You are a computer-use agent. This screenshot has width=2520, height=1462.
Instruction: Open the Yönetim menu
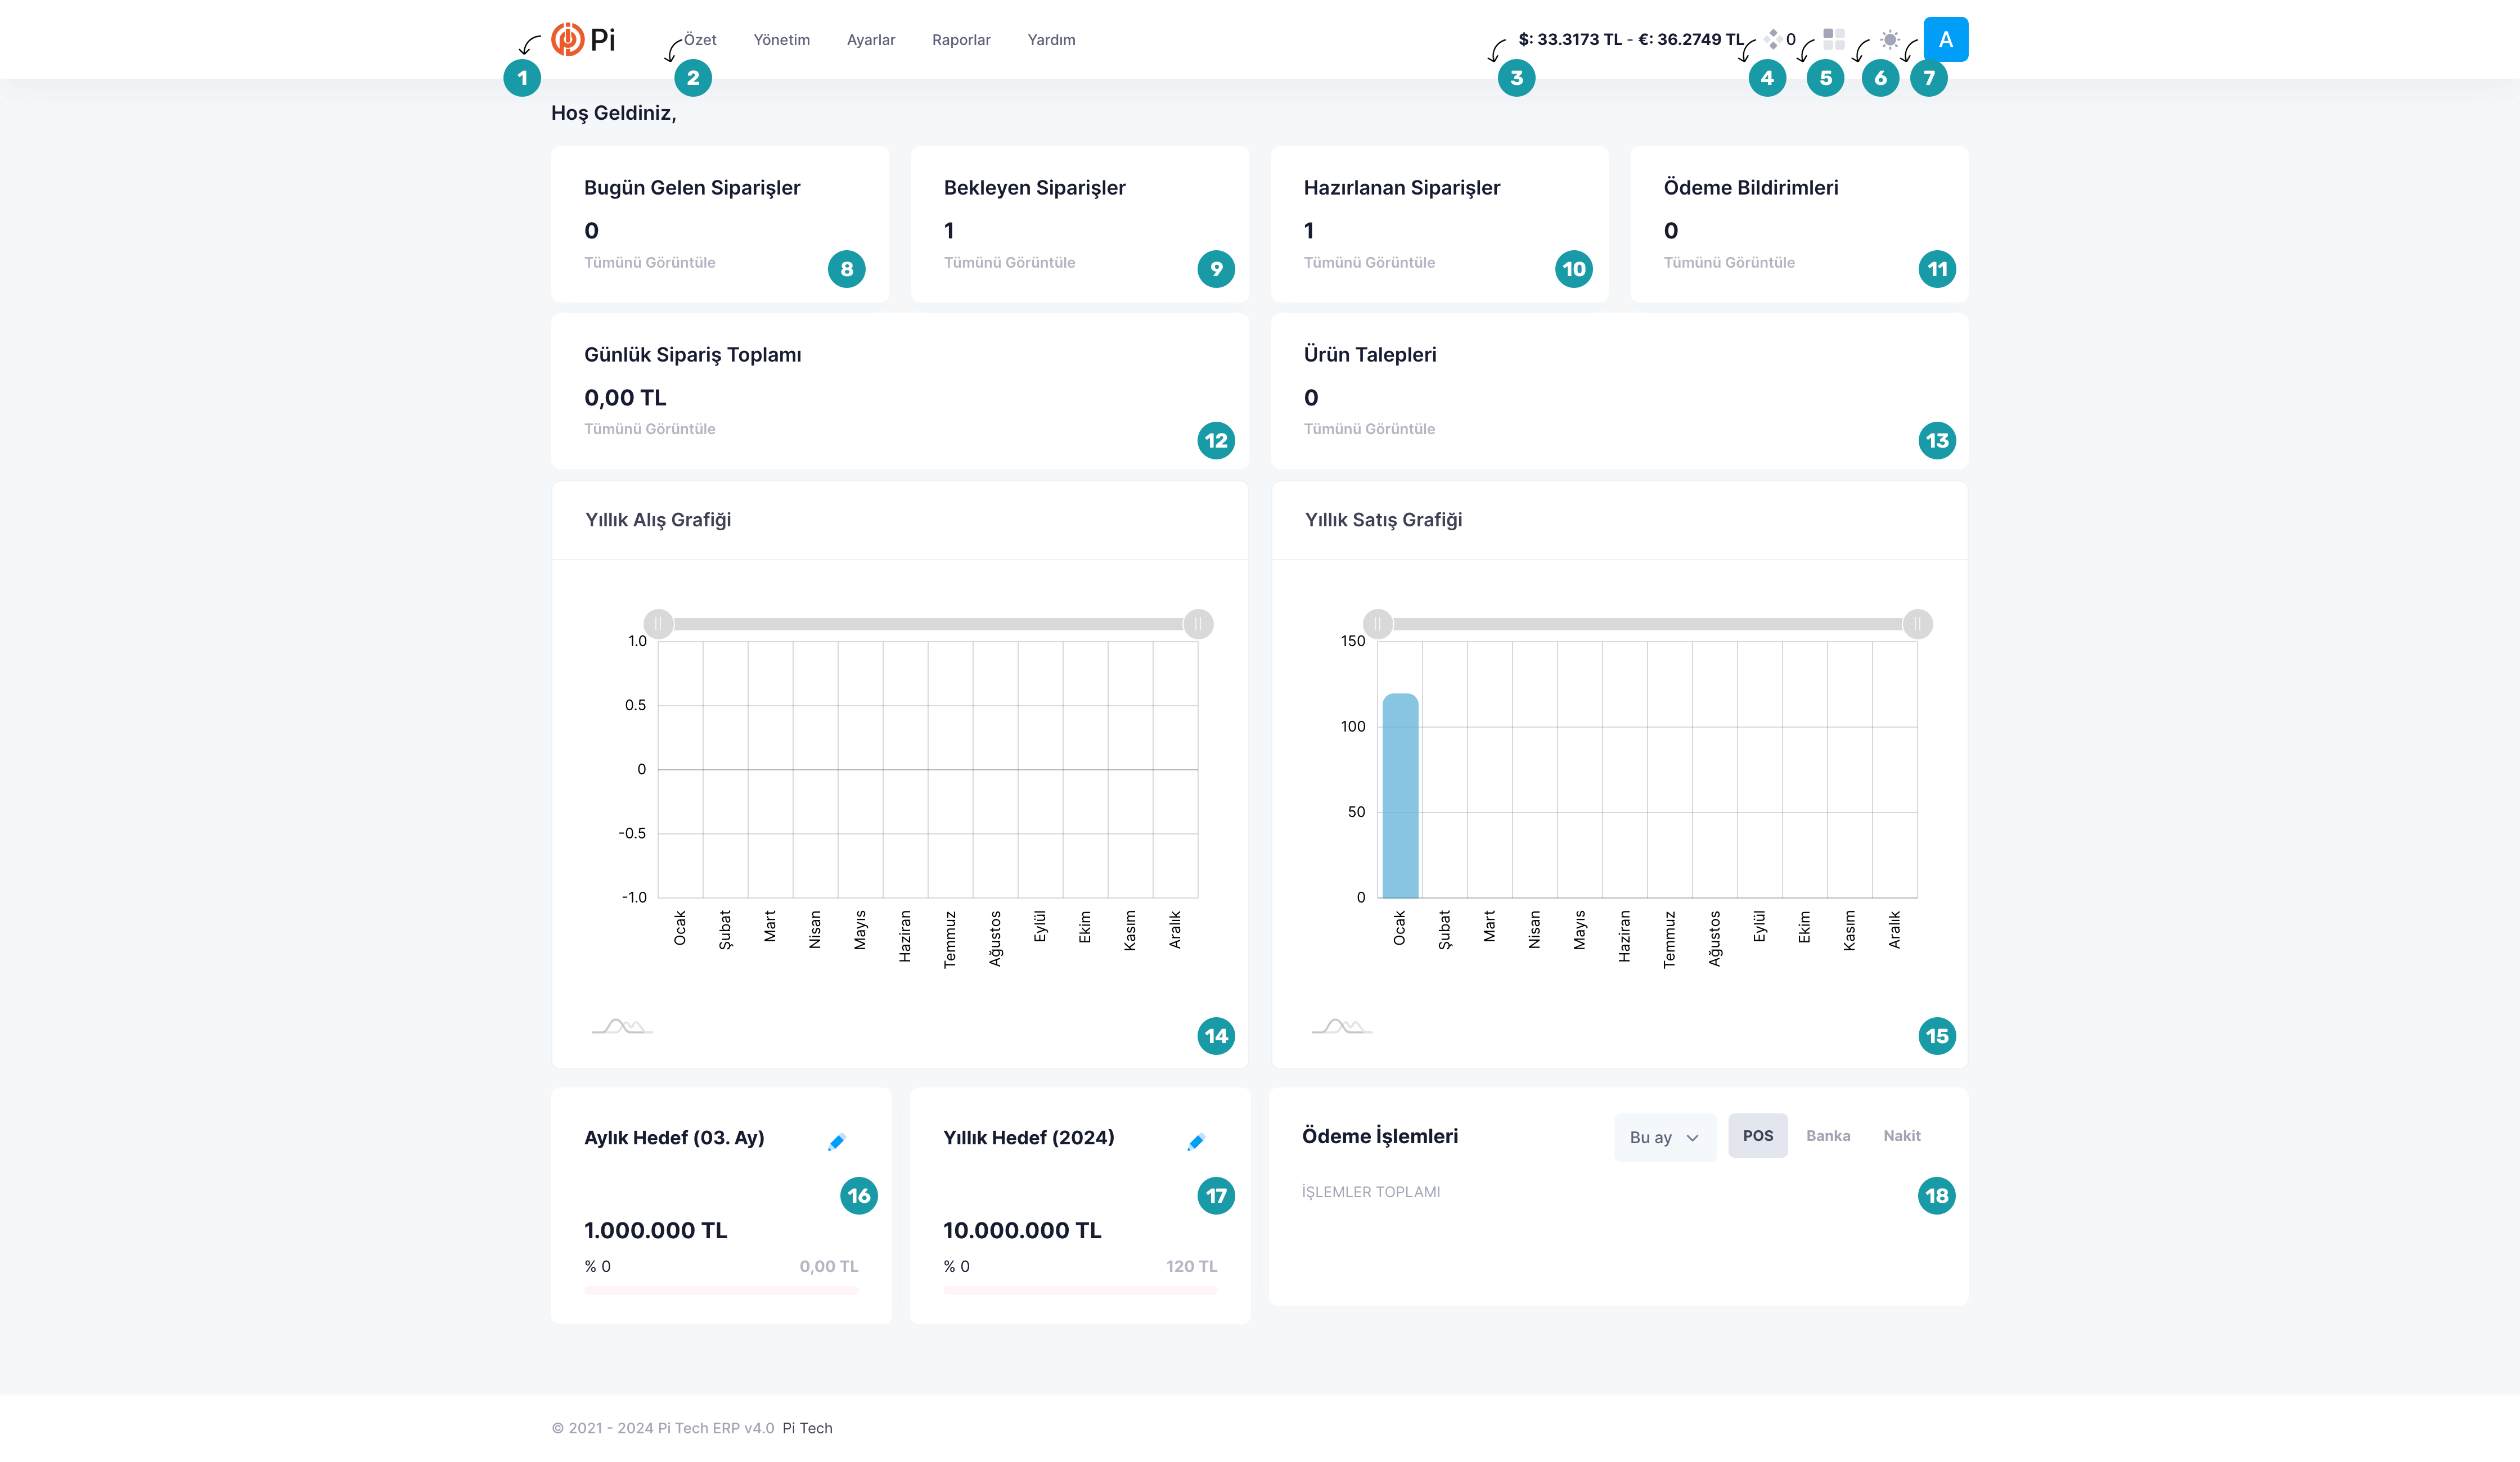tap(781, 40)
